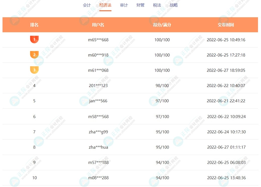Click submit time 2022-06-22 10:09:24
The height and width of the screenshot is (187, 261).
click(x=226, y=117)
